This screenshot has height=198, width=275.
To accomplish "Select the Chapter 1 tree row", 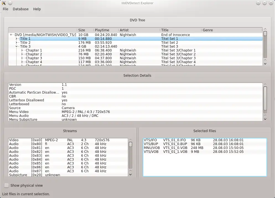I will 135,50.
